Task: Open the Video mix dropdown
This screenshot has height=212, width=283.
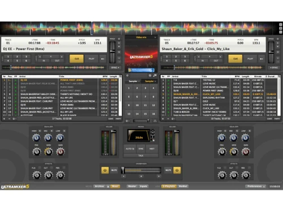Action: click(x=141, y=37)
